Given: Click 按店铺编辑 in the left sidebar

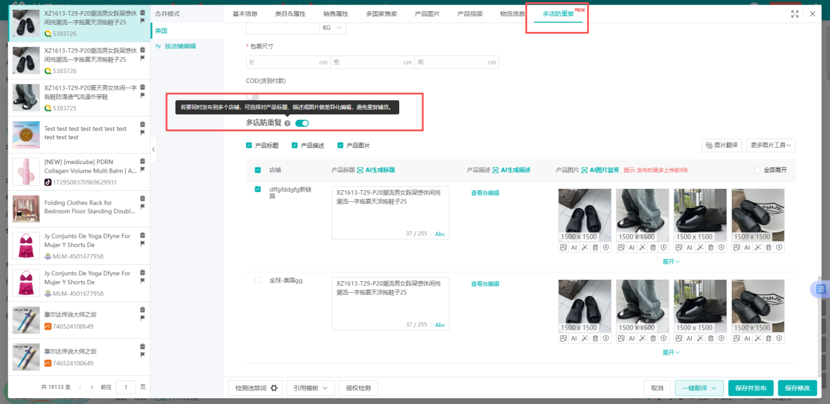Looking at the screenshot, I should pos(180,46).
